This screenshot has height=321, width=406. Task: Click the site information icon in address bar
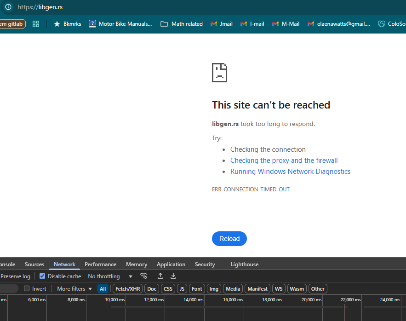tap(8, 7)
